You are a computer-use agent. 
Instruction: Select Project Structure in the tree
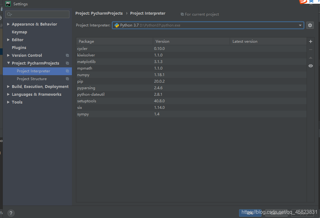37,79
